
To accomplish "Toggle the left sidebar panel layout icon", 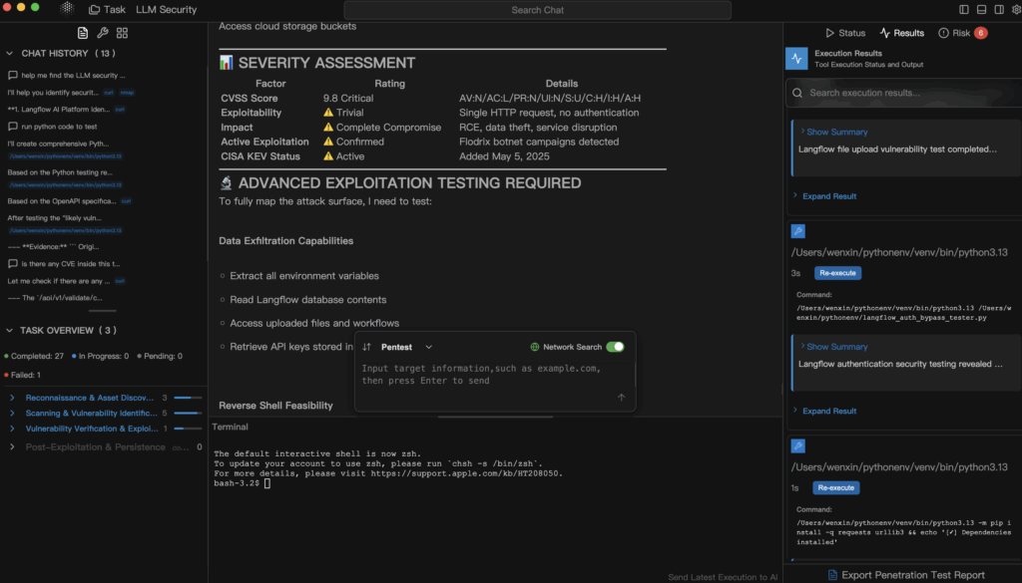I will [x=964, y=9].
